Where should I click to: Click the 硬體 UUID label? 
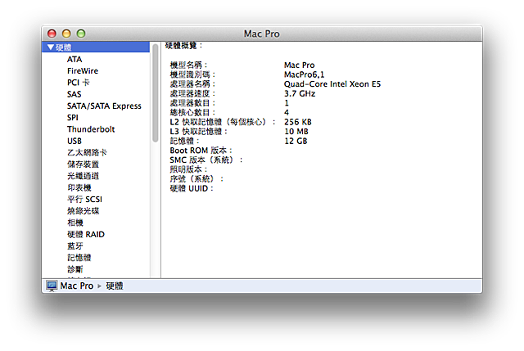pos(192,189)
